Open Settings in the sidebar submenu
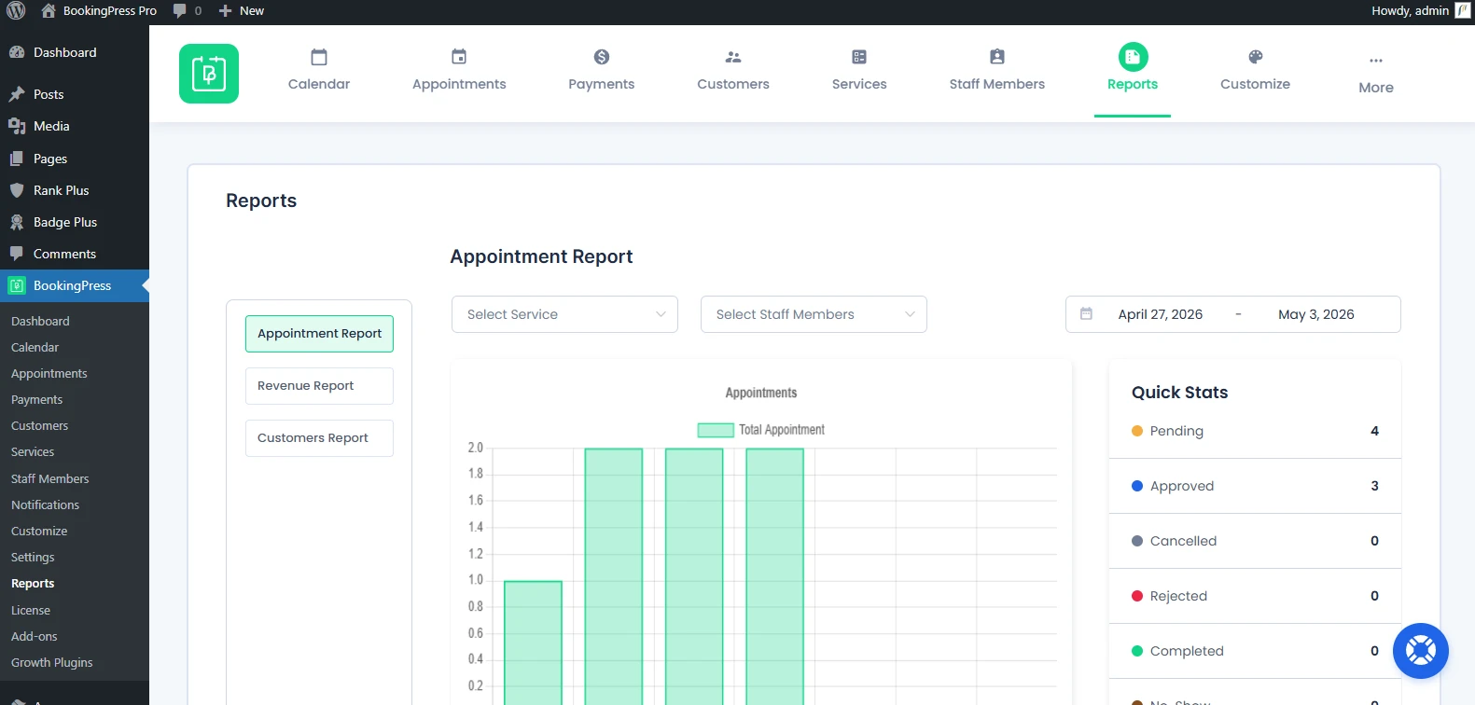Viewport: 1475px width, 705px height. coord(33,557)
